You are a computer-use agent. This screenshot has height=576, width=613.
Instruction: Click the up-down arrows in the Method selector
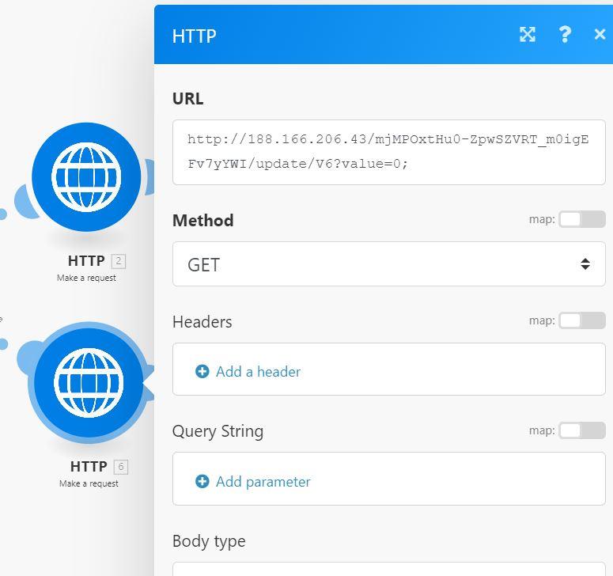tap(585, 264)
